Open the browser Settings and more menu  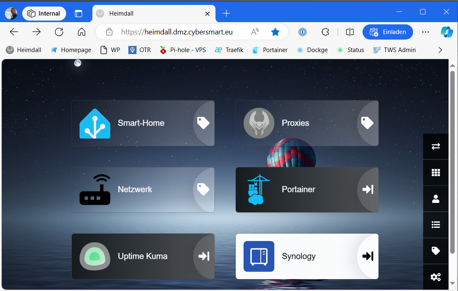[426, 32]
